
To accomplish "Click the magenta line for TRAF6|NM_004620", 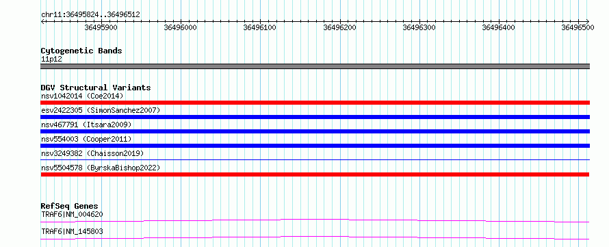I will pyautogui.click(x=315, y=220).
